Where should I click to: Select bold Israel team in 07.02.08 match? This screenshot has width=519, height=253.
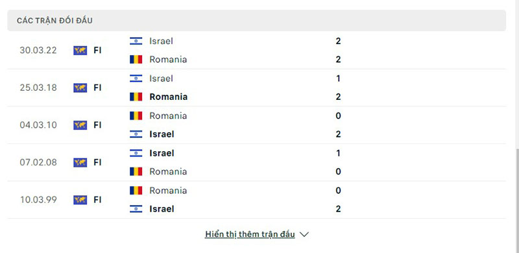click(x=162, y=153)
